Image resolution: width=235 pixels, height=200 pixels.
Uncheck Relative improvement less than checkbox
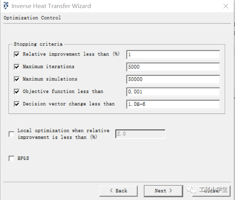coord(16,54)
